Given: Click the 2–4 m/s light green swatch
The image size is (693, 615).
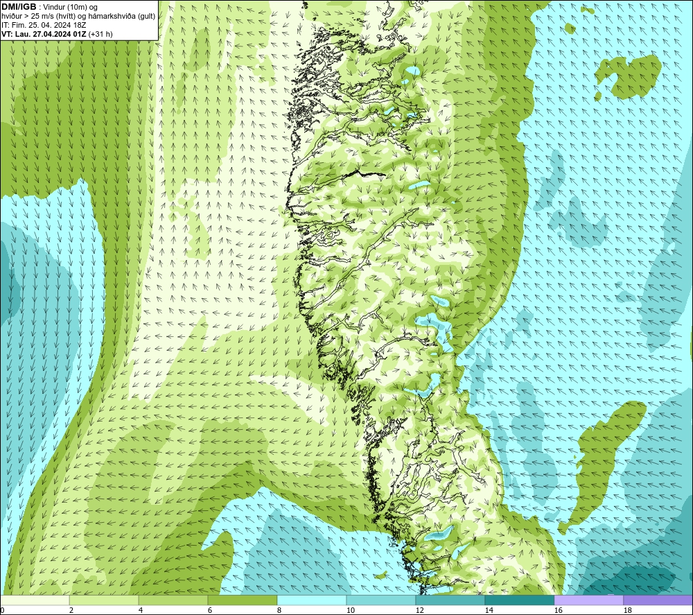Looking at the screenshot, I should coord(104,600).
